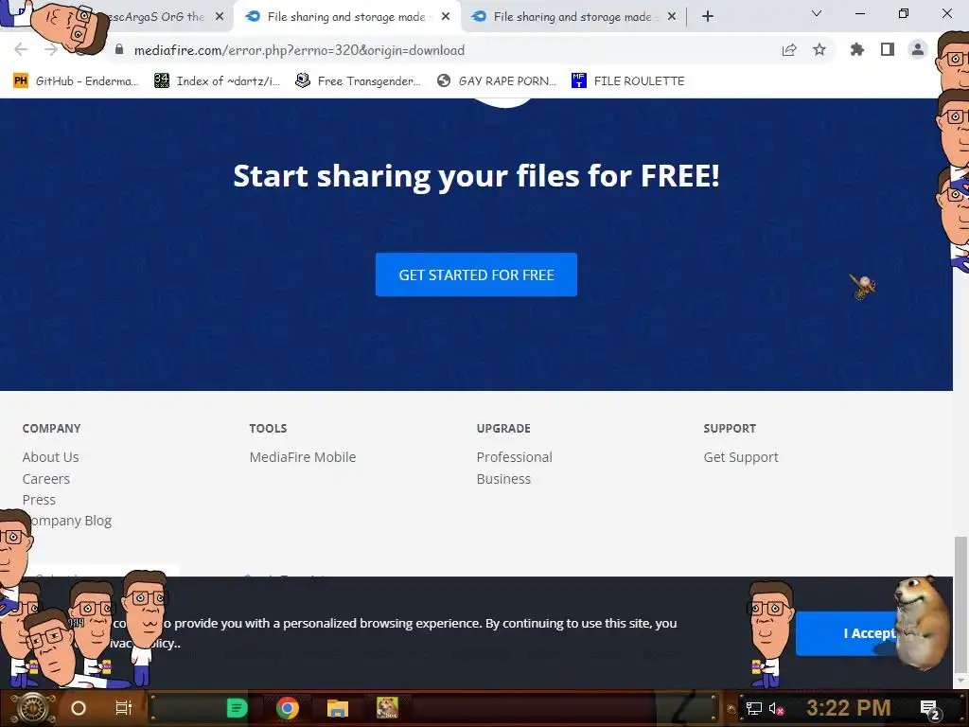This screenshot has height=727, width=969.
Task: Open Task View on the taskbar
Action: pos(124,708)
